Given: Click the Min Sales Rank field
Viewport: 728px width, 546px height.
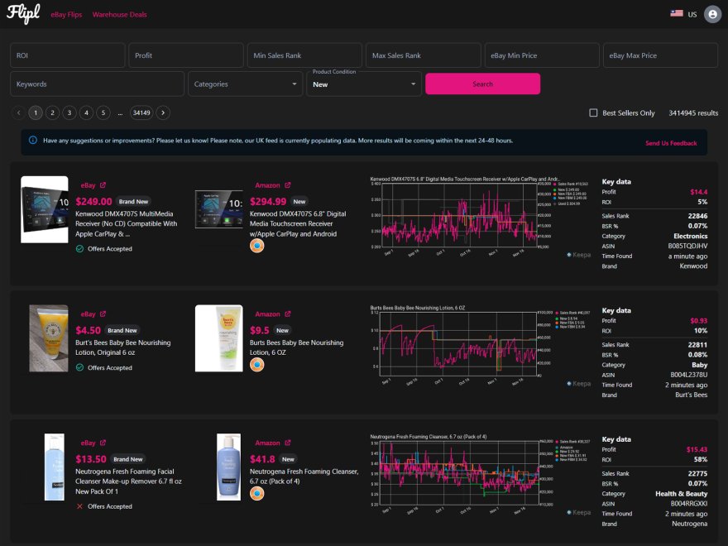Looking at the screenshot, I should click(x=304, y=55).
